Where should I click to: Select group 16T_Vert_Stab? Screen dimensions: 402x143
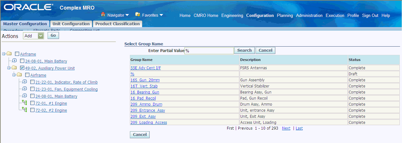(x=144, y=86)
